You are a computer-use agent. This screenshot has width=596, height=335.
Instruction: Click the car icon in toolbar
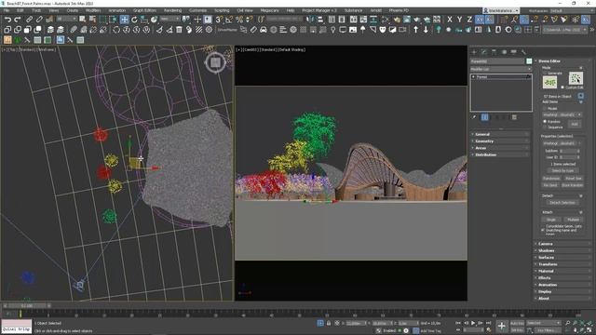coord(263,30)
